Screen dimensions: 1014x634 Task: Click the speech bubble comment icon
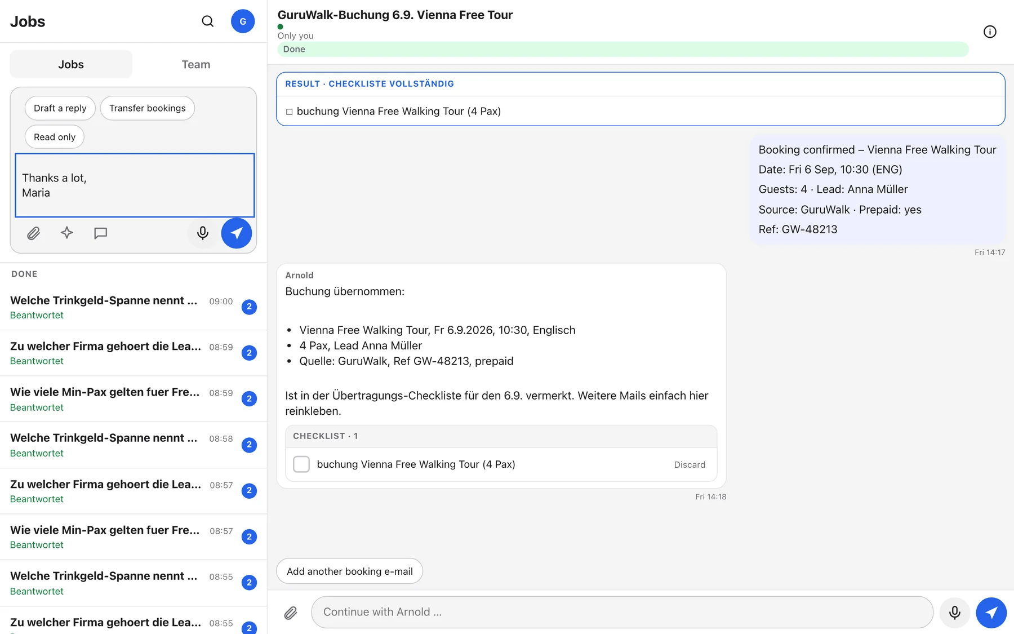coord(101,233)
